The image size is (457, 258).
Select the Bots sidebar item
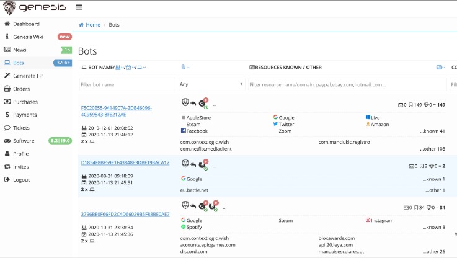19,63
